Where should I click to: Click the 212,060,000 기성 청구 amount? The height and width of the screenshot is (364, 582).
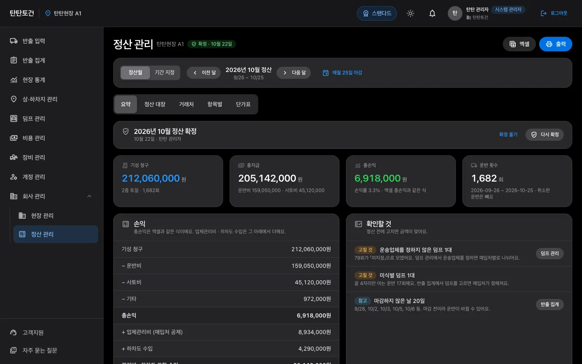pyautogui.click(x=151, y=178)
